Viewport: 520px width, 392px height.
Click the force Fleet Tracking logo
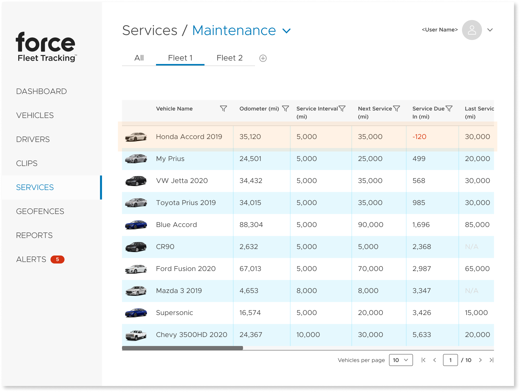[46, 47]
